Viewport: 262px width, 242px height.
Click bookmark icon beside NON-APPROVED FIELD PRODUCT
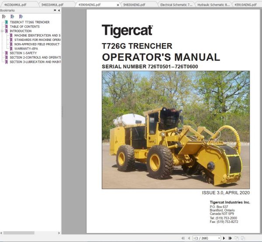point(11,44)
